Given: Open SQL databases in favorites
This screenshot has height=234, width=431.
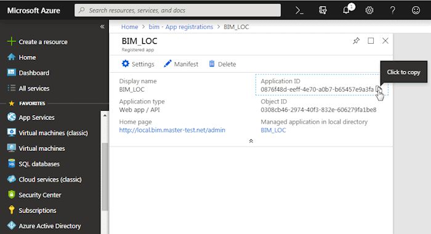Looking at the screenshot, I should (39, 164).
